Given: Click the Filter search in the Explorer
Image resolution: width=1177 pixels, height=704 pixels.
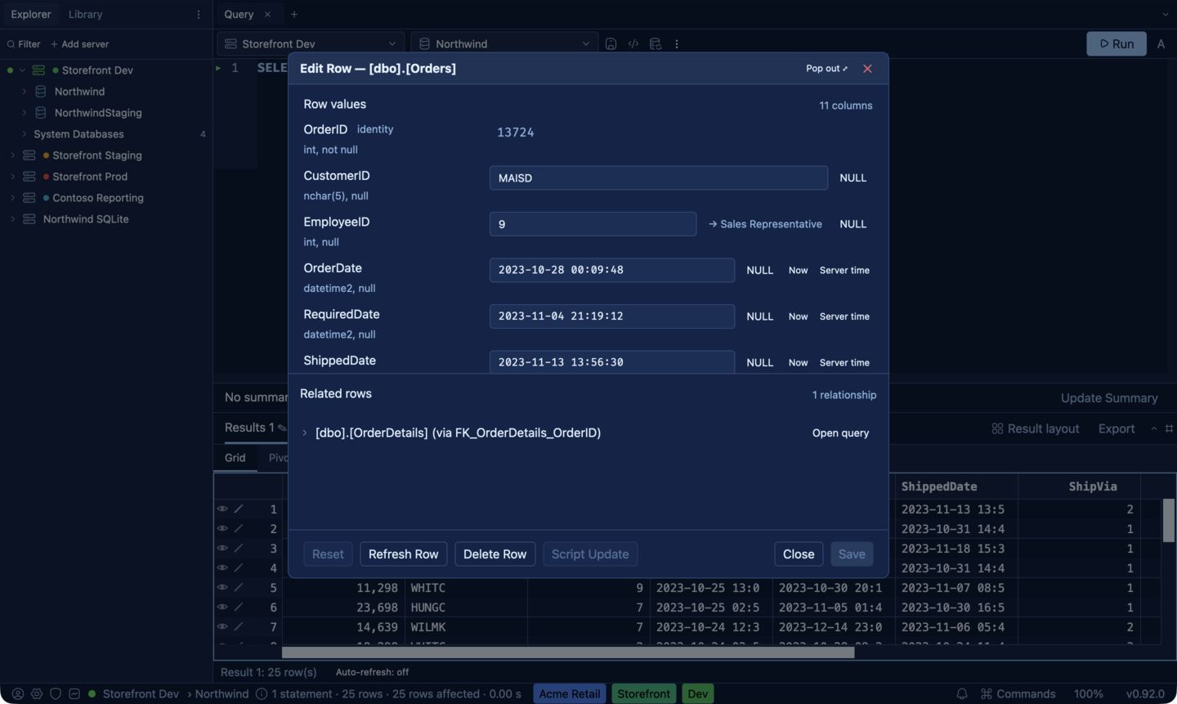Looking at the screenshot, I should 24,44.
